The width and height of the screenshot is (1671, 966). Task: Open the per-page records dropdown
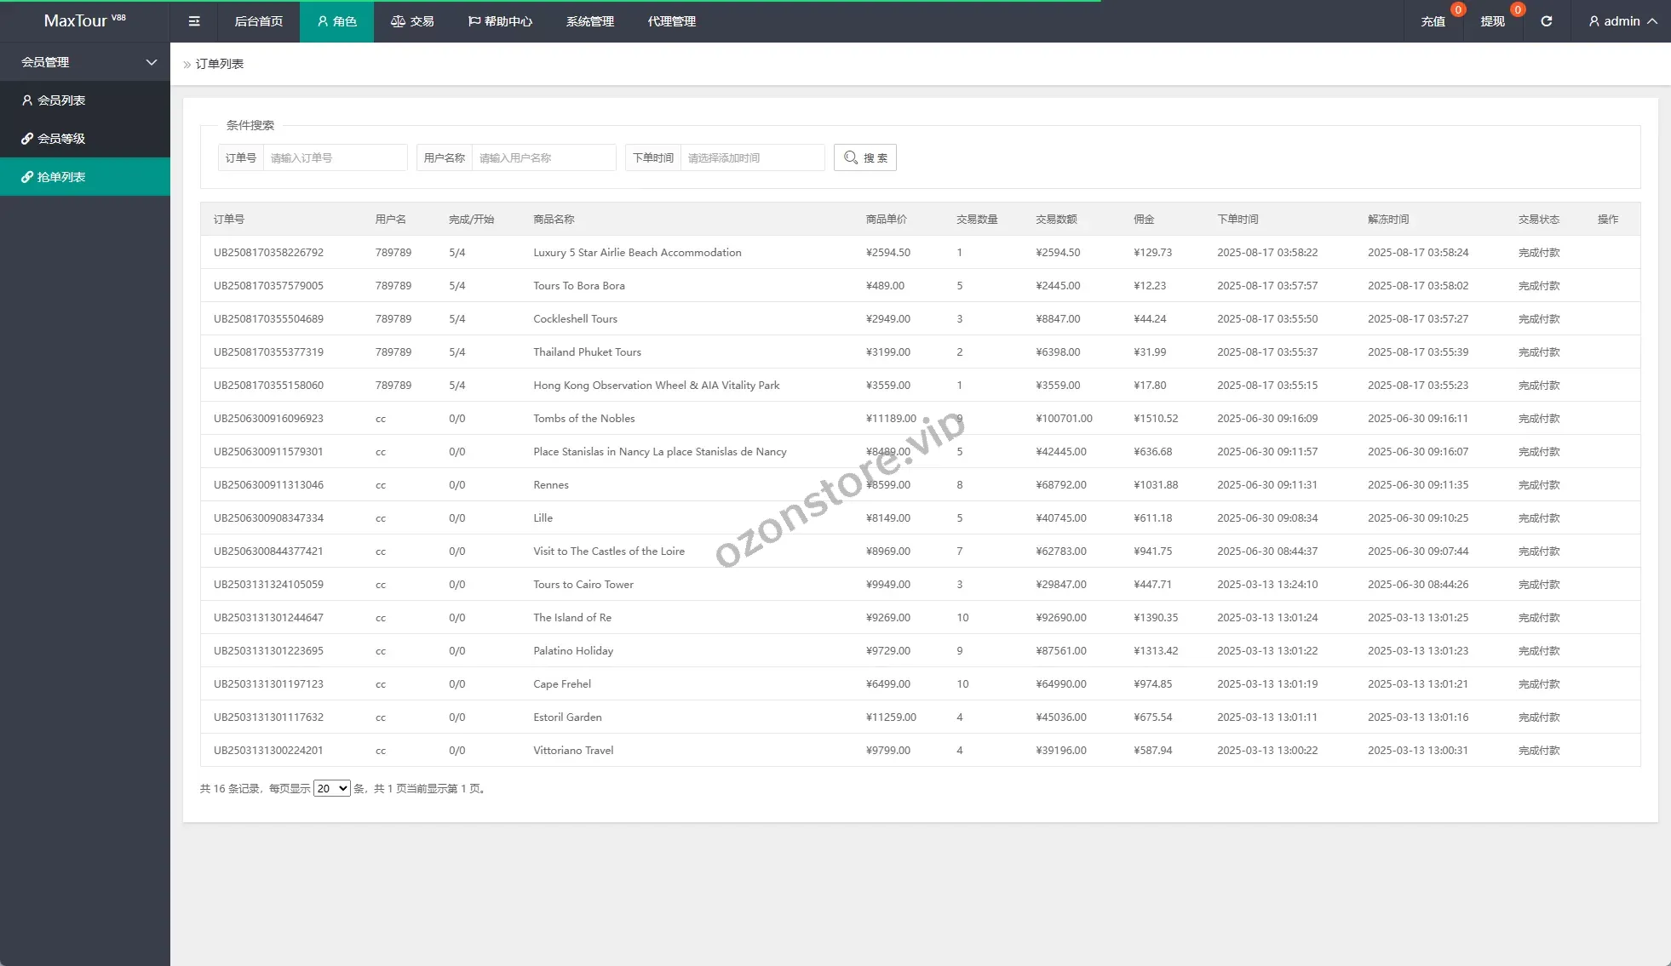click(x=331, y=788)
